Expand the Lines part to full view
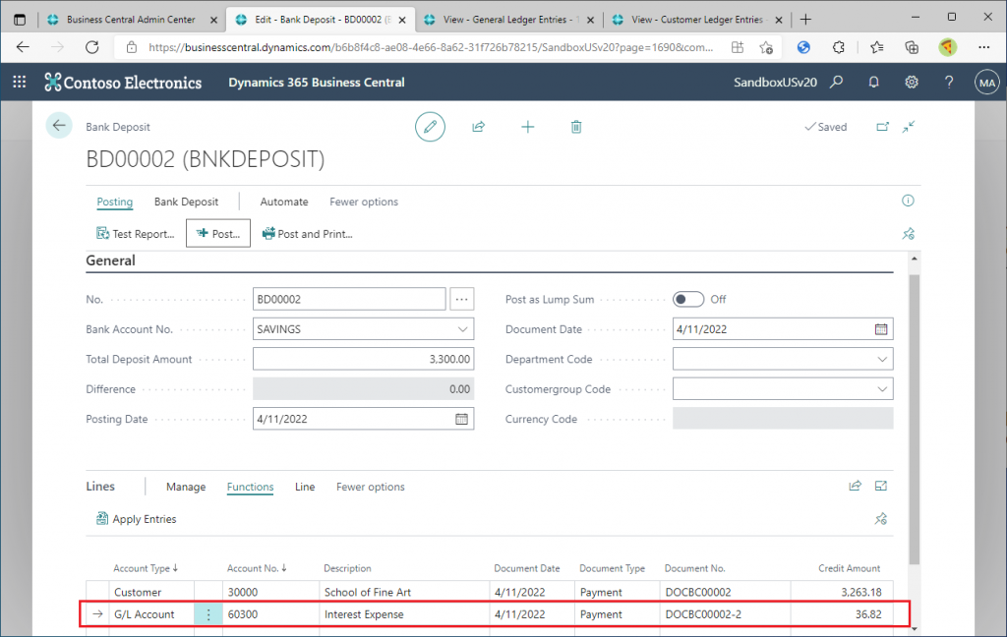 pos(880,486)
